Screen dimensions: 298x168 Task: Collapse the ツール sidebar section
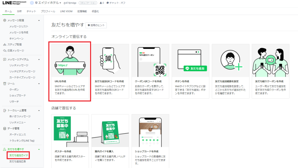tap(39, 83)
